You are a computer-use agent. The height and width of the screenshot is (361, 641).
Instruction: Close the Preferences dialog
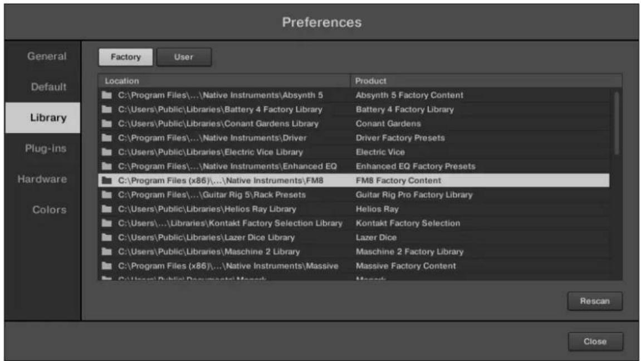tap(595, 342)
